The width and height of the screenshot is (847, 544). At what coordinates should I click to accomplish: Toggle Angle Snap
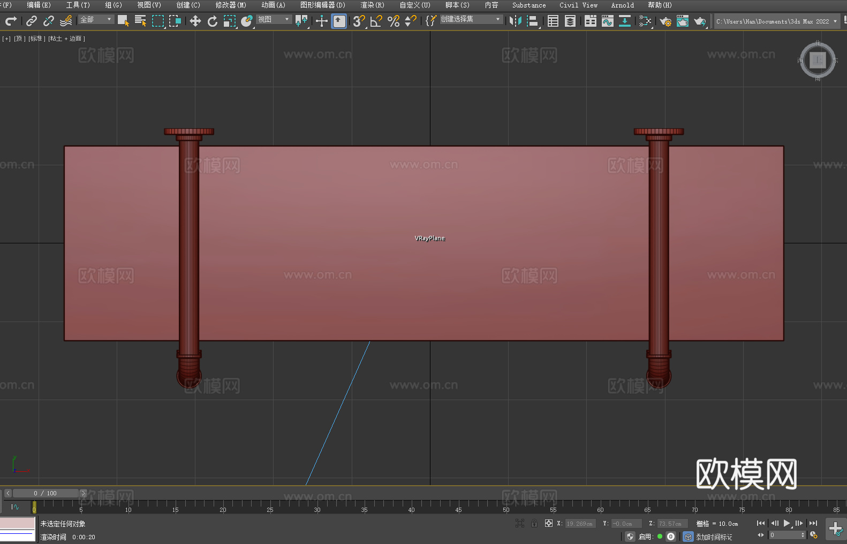coord(376,21)
